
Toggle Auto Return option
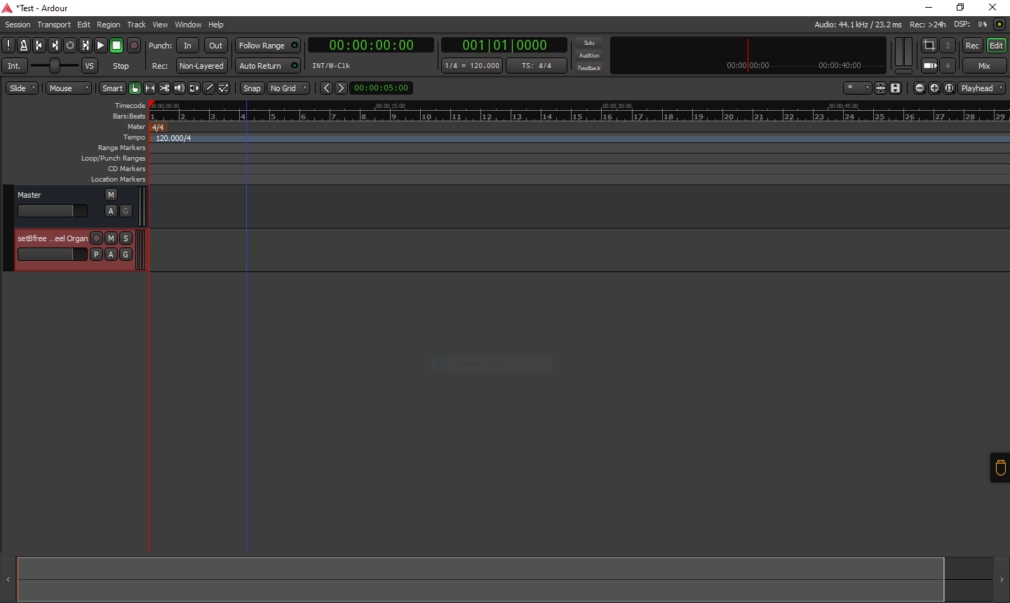coord(268,66)
